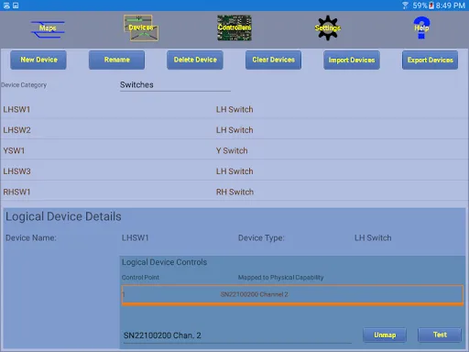Image resolution: width=469 pixels, height=352 pixels.
Task: Tap the battery status icon
Action: [x=431, y=5]
